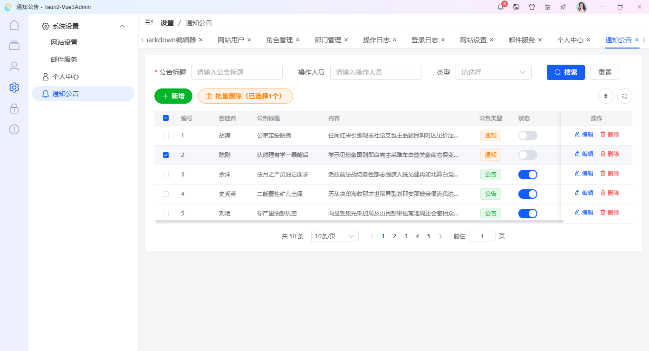
Task: Uncheck 陈刚's row checkbox
Action: pyautogui.click(x=166, y=155)
